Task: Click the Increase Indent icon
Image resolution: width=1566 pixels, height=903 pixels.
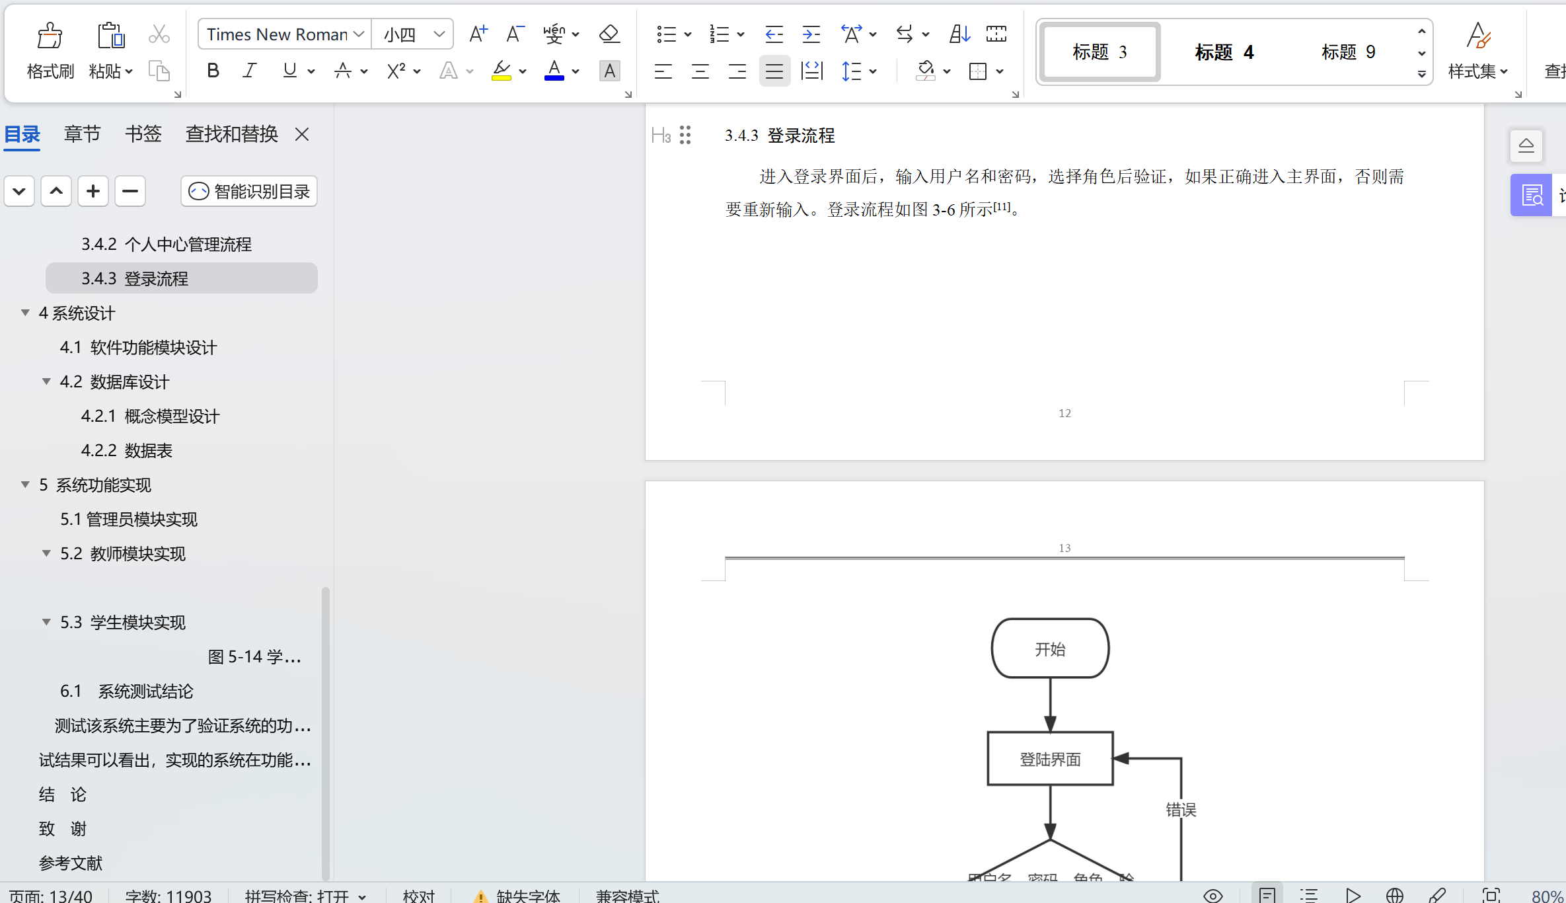Action: coord(811,34)
